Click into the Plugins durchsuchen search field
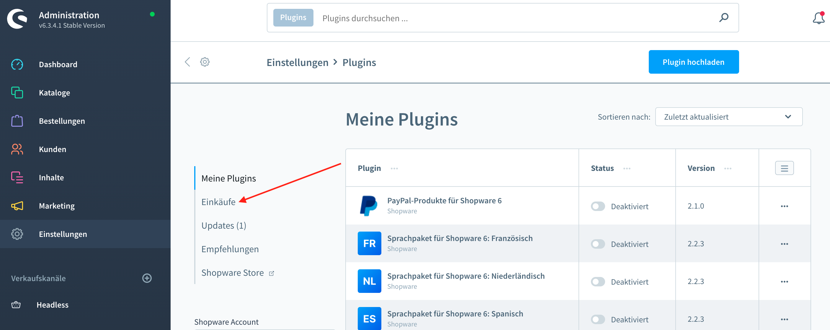The width and height of the screenshot is (830, 330). (512, 18)
